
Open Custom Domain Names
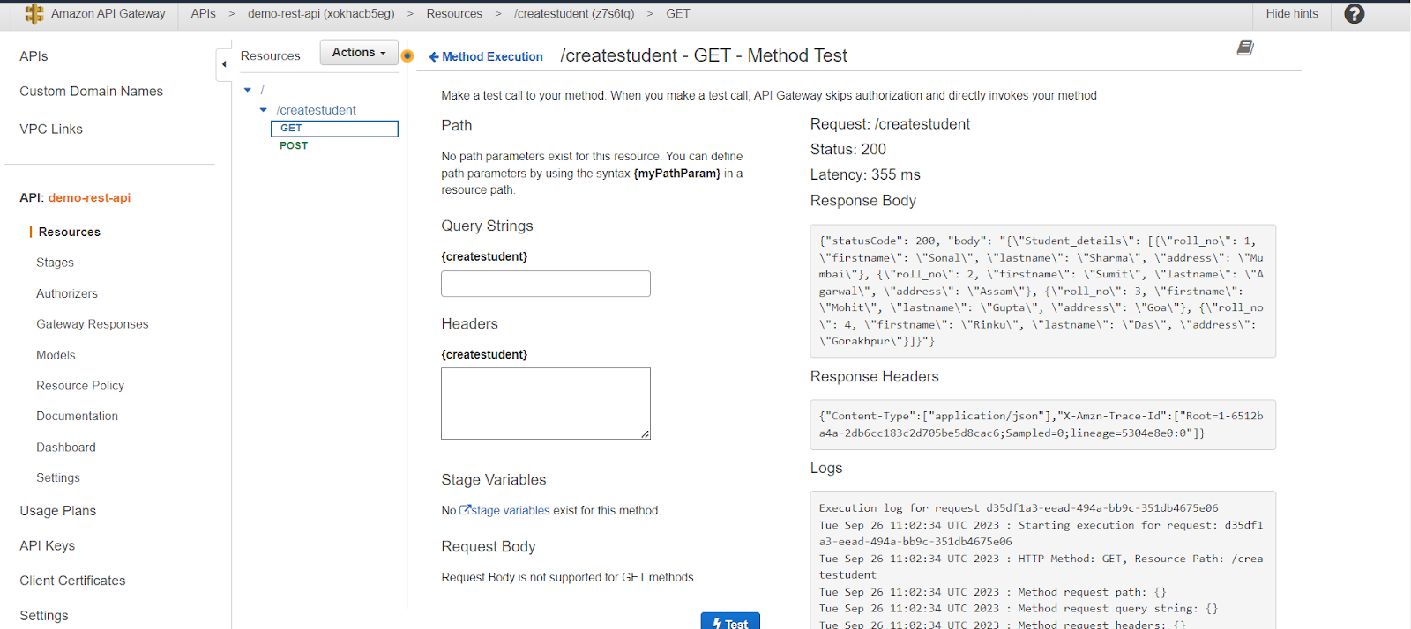[92, 92]
